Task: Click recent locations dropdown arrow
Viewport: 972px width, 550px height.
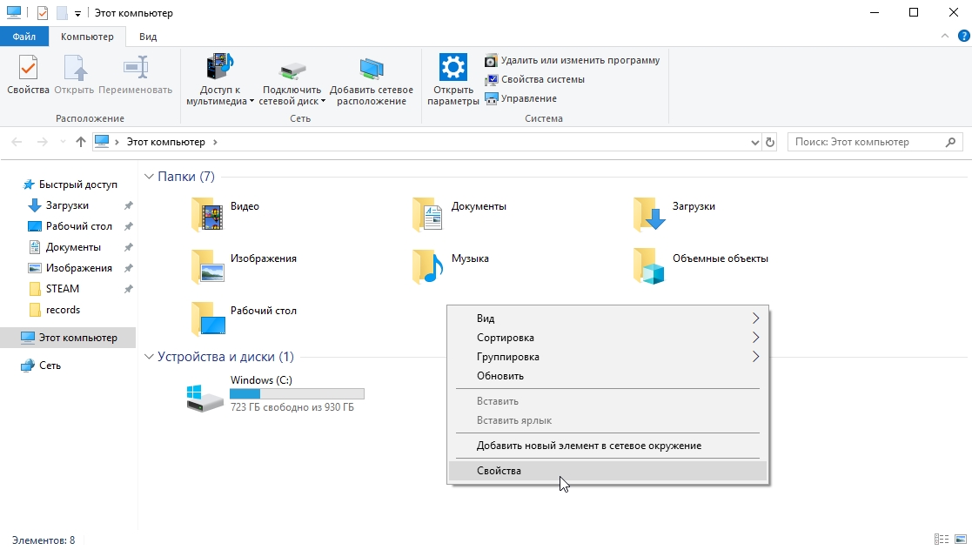Action: click(63, 142)
